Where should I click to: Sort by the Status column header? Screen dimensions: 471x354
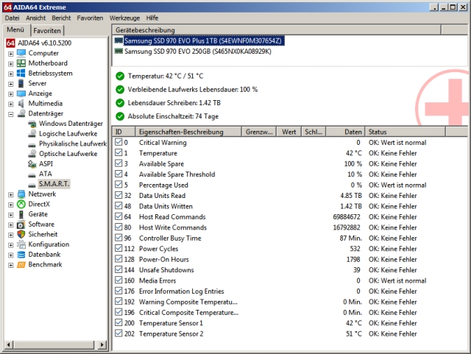(405, 132)
